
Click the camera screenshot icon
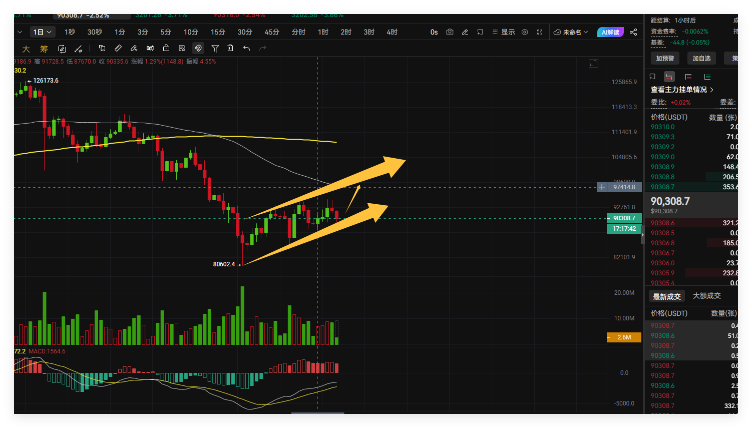click(450, 32)
